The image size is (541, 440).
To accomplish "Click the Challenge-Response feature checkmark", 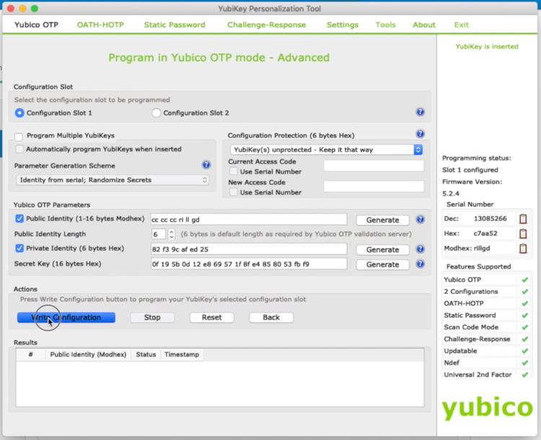I will 525,339.
